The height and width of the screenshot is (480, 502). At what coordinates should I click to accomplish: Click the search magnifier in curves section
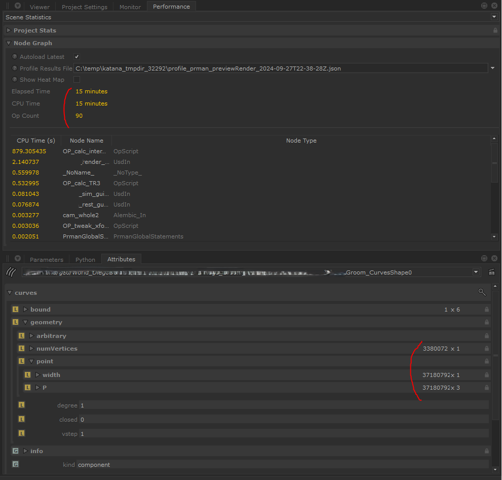click(482, 292)
